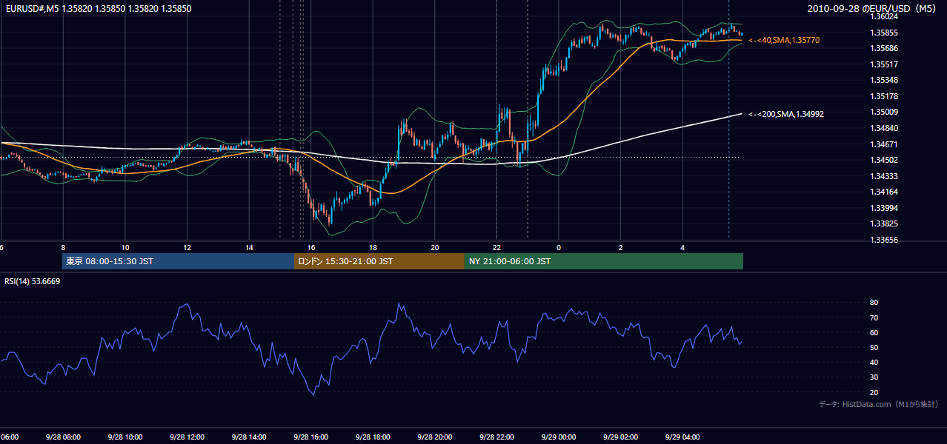Click the HistData.com data source credit

click(x=878, y=405)
